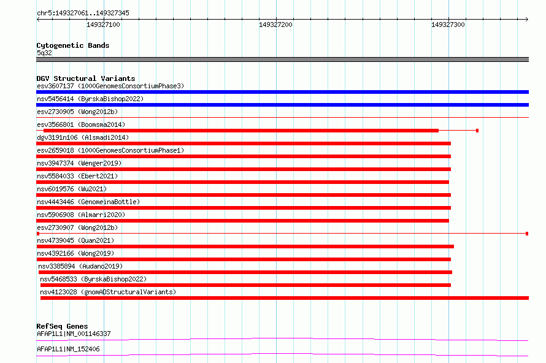Screen dimensions: 546x363
Task: Open the nsv5468533 (ByrskaBishop2022) label
Action: (x=93, y=279)
